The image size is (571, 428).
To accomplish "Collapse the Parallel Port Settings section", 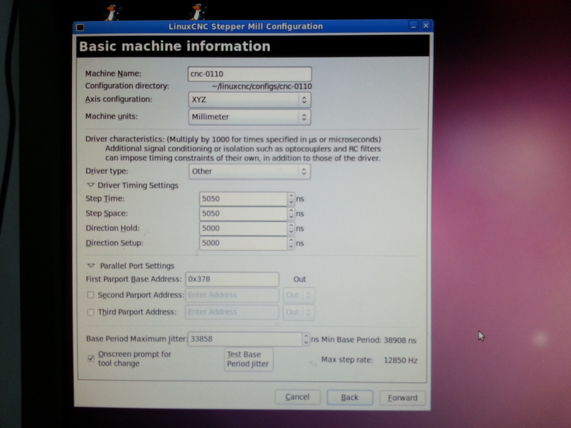I will coord(91,266).
